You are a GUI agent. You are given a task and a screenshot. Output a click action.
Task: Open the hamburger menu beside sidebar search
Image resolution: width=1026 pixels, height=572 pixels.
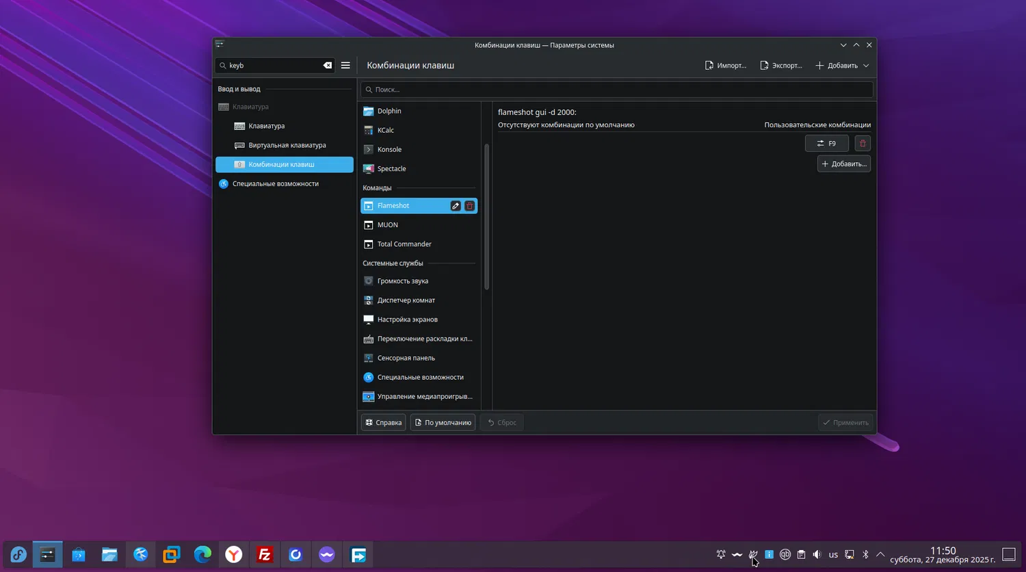345,66
